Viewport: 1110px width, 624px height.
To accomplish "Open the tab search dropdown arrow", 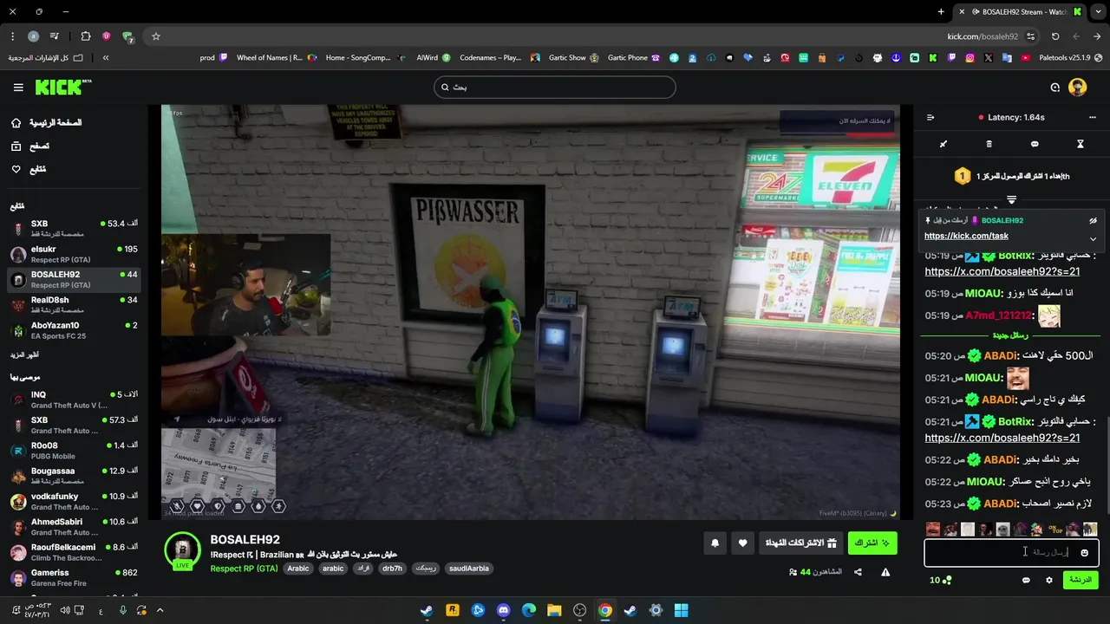I will (x=1098, y=12).
